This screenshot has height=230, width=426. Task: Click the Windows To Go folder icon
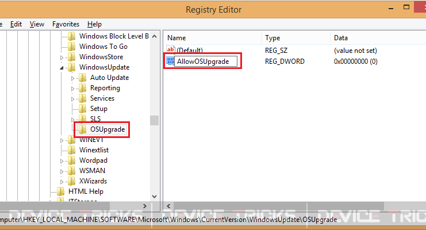point(72,47)
